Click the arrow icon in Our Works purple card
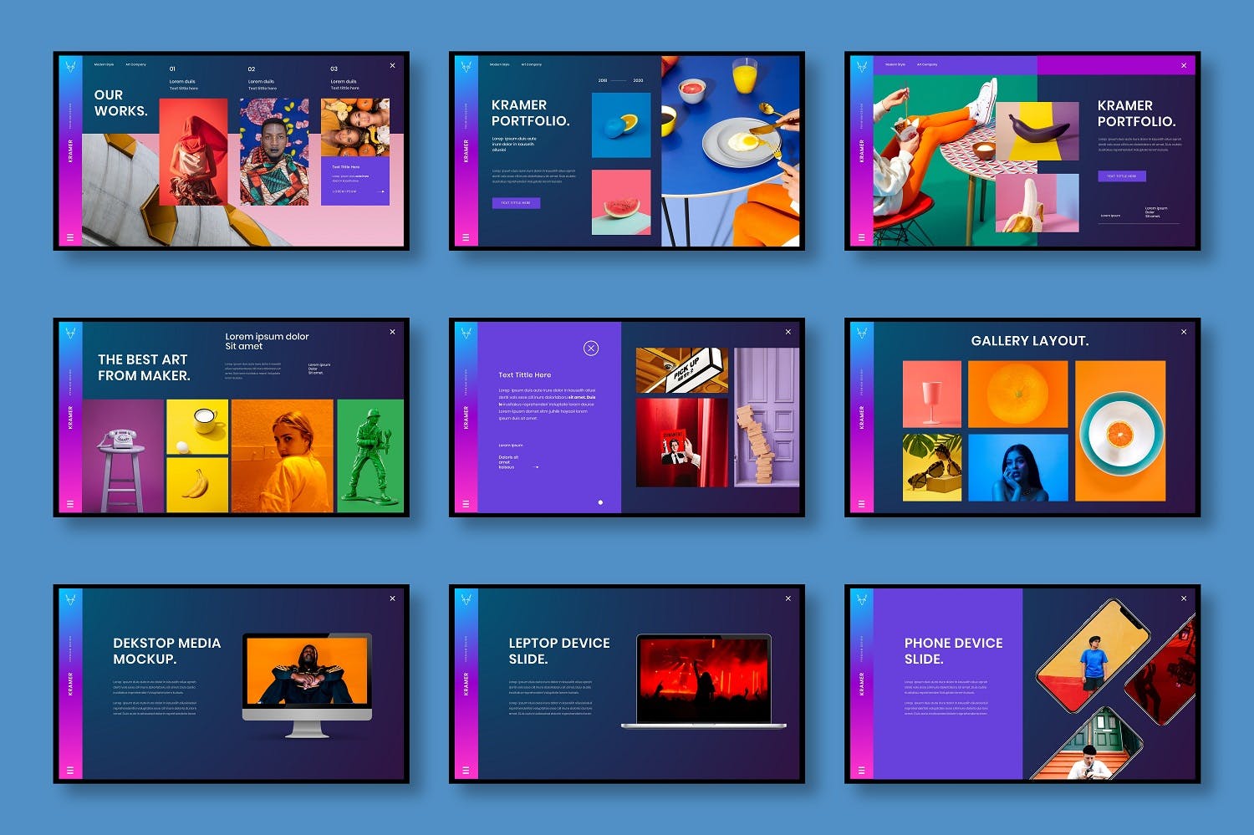This screenshot has height=835, width=1254. 382,191
